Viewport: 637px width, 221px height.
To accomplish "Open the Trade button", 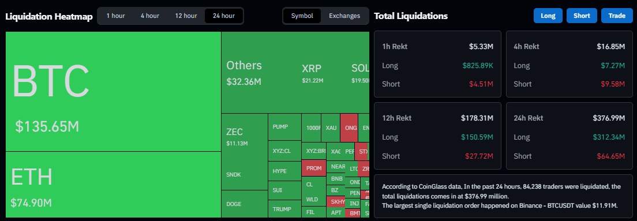I will (x=617, y=16).
